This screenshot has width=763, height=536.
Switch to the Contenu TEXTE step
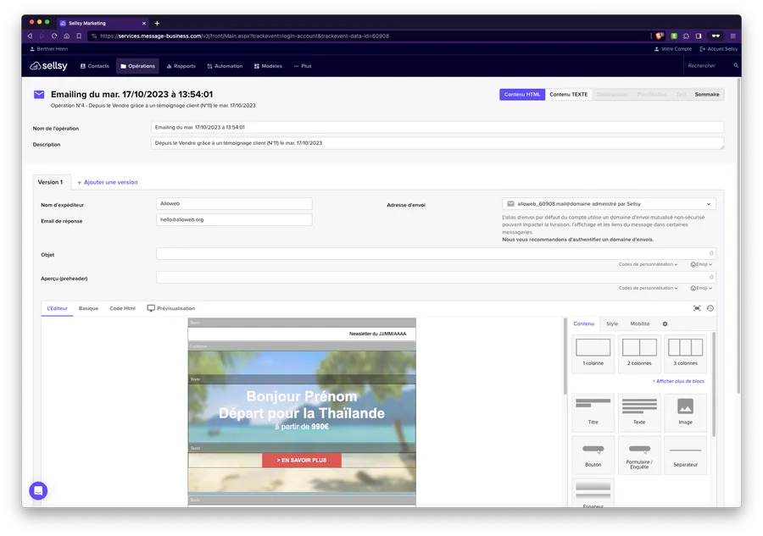click(568, 94)
